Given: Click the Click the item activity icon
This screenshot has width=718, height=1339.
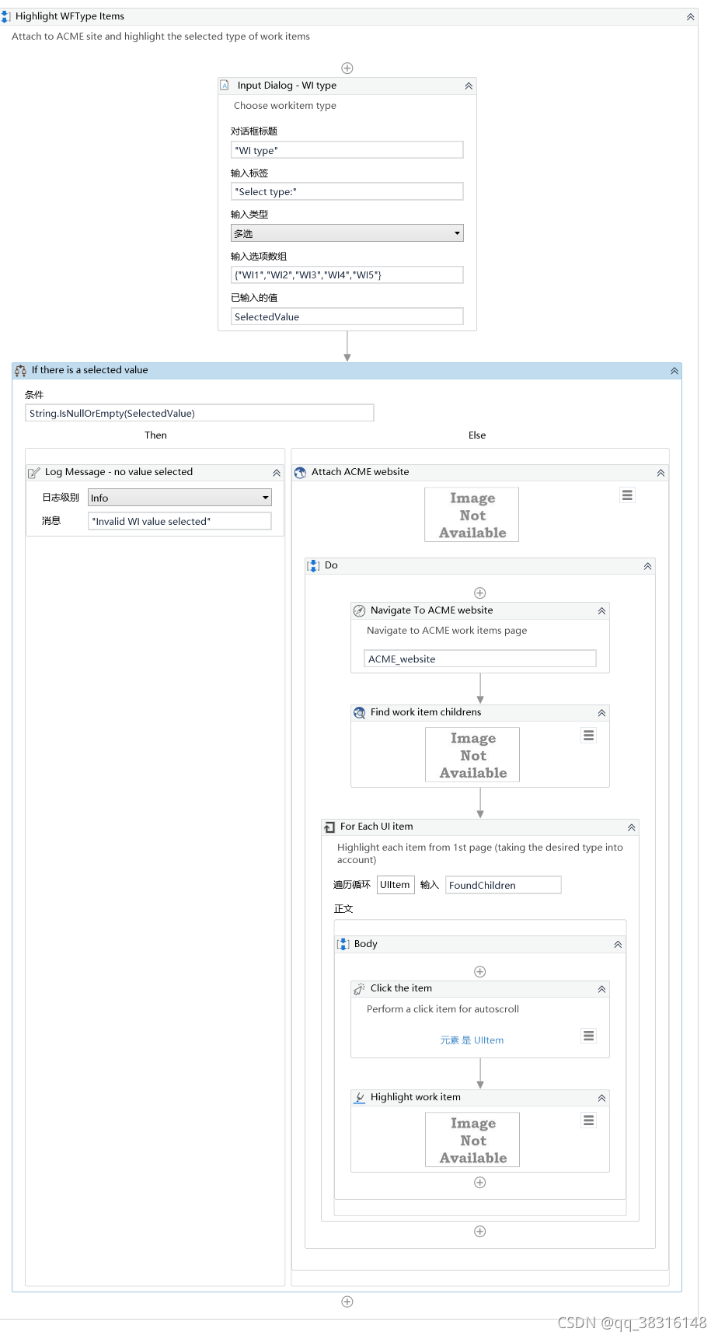Looking at the screenshot, I should (x=359, y=989).
